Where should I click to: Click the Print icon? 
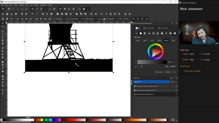pyautogui.click(x=16, y=14)
